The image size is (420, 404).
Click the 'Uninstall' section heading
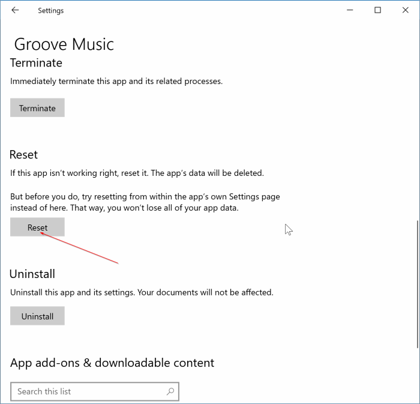[x=32, y=274]
